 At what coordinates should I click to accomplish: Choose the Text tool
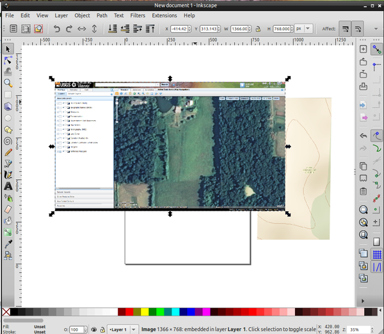[x=8, y=186]
